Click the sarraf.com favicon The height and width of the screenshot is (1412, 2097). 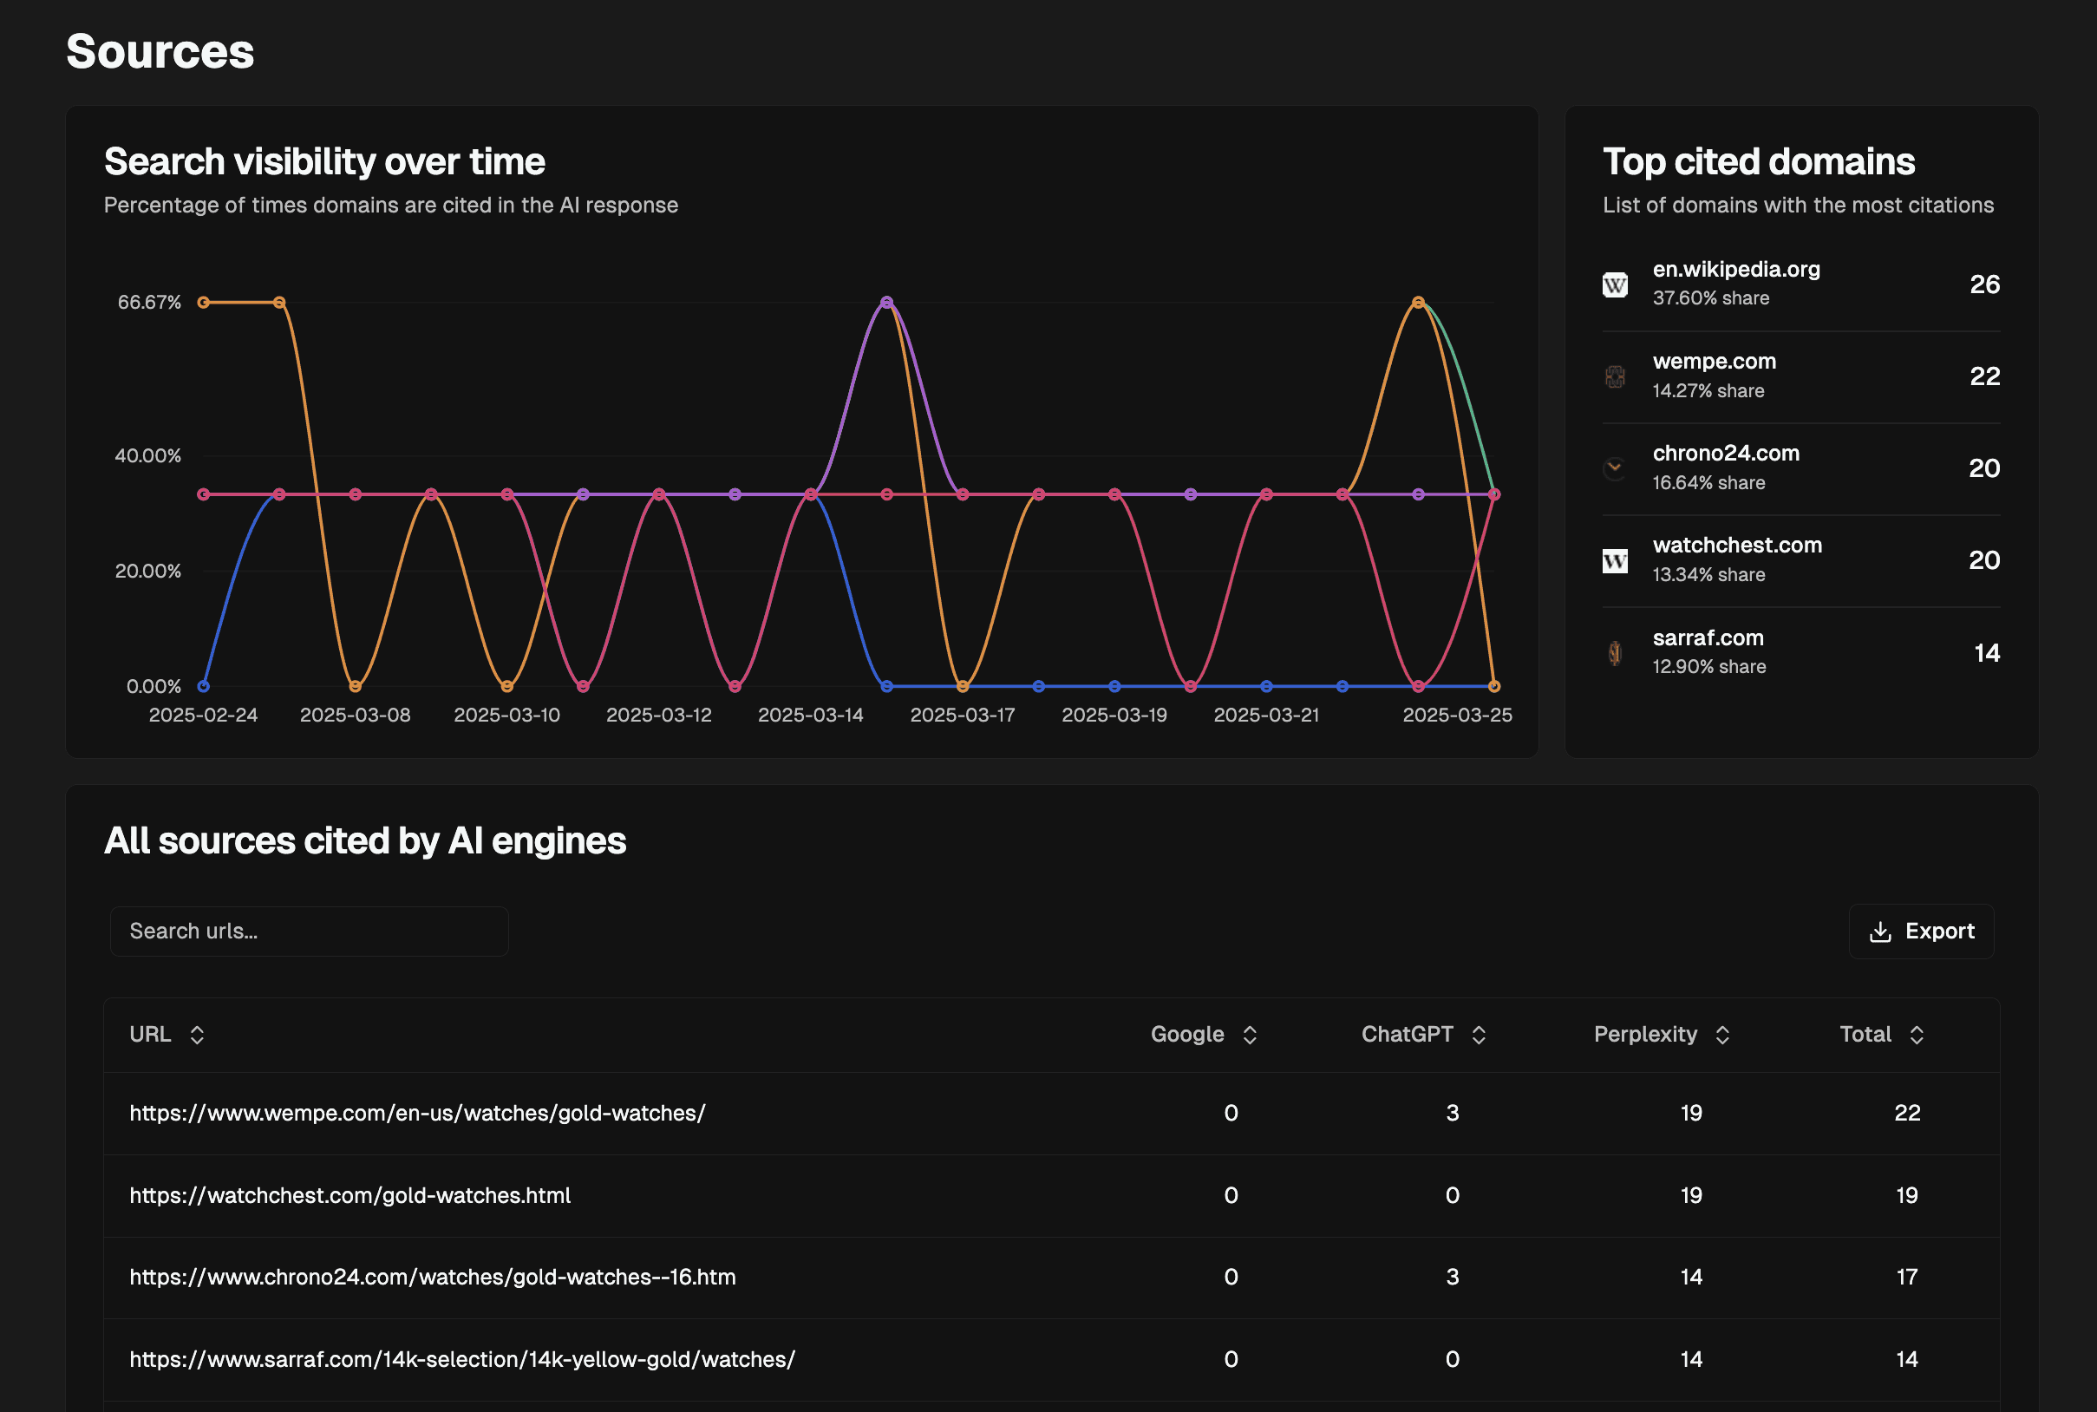(1615, 653)
